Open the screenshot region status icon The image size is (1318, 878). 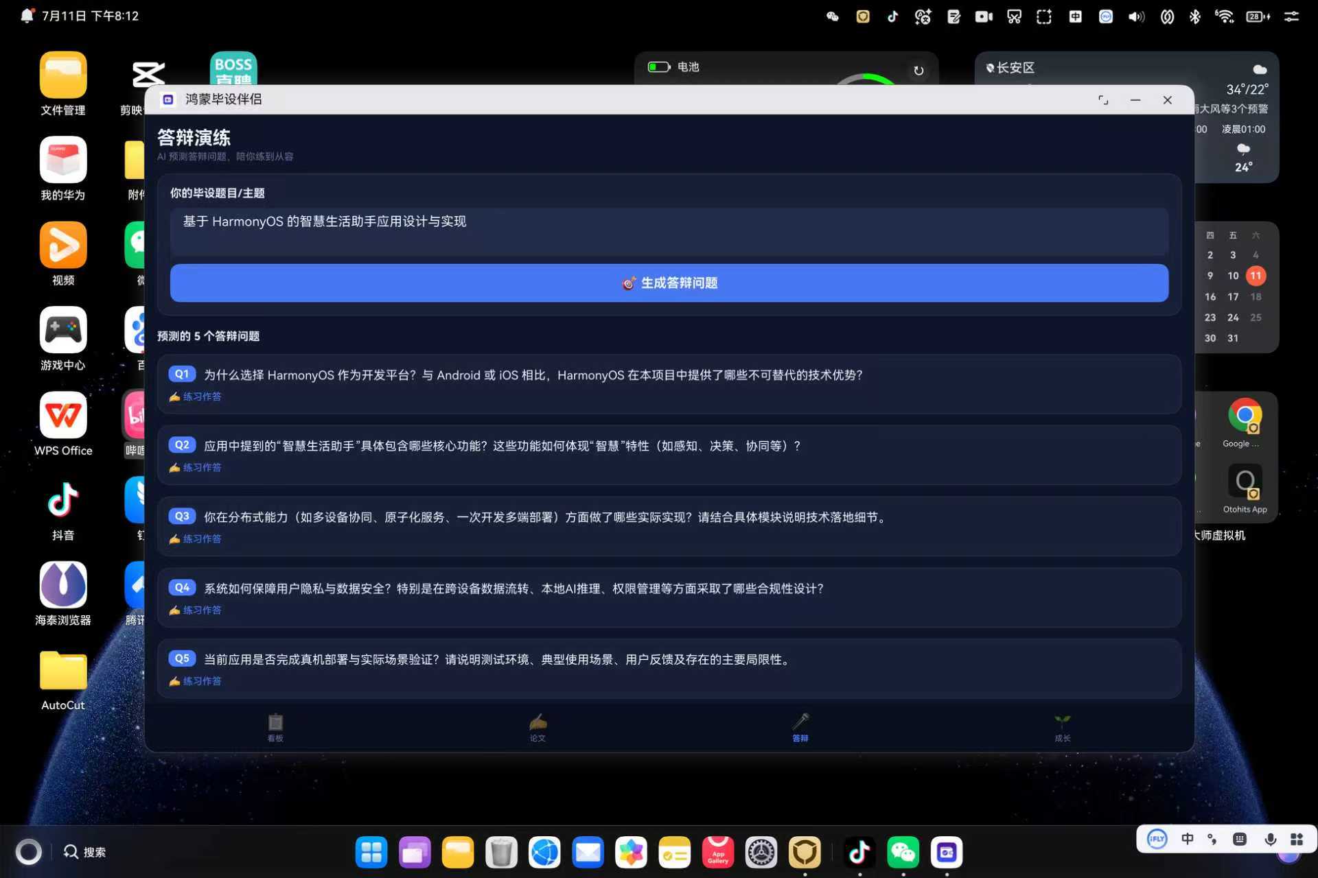click(x=1044, y=16)
